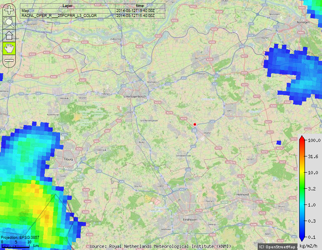
Task: Click the RADNL layer timestamp cell
Action: pos(135,15)
